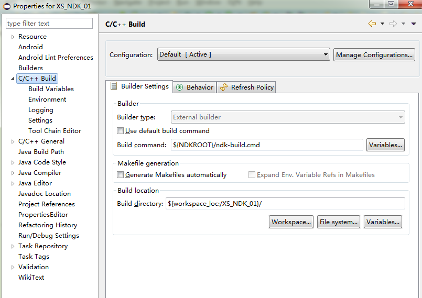Screen dimensions: 422x298
Task: Open the view menu triangle in header
Action: [414, 24]
